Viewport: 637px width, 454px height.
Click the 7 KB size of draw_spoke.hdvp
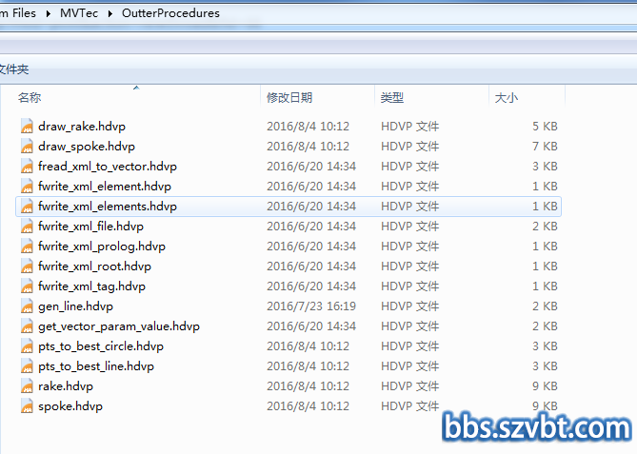click(545, 147)
